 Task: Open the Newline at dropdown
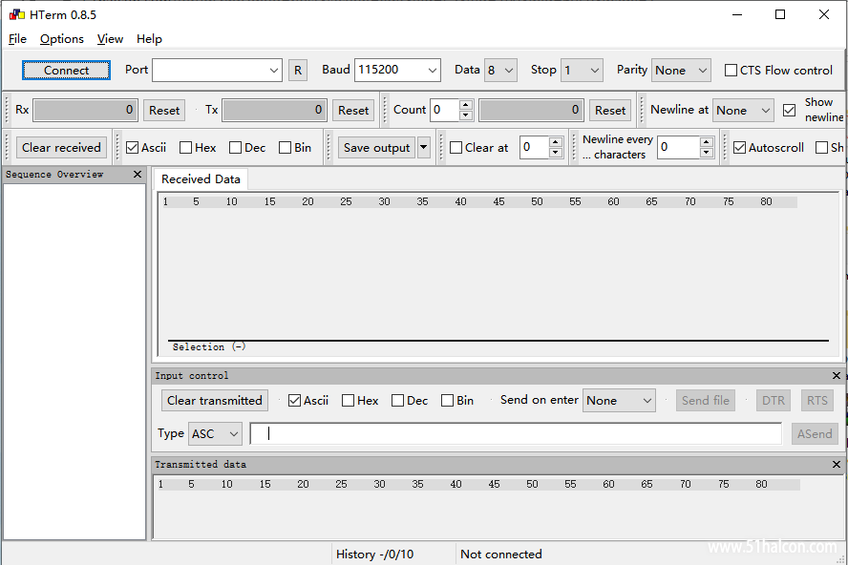click(x=743, y=111)
